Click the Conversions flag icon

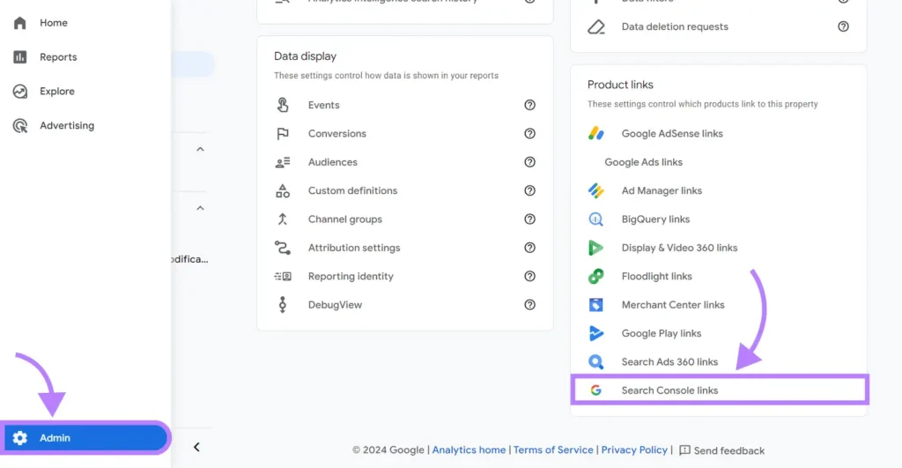coord(283,134)
